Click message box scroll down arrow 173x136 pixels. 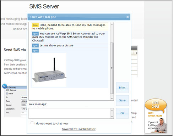112,117
